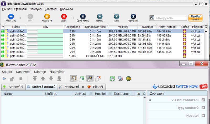
Task: Open Nápověda menu in FreeRapid
Action: pyautogui.click(x=66, y=9)
